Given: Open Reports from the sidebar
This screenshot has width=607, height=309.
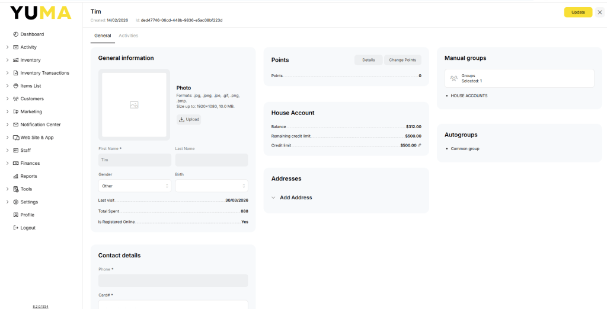Looking at the screenshot, I should tap(28, 176).
